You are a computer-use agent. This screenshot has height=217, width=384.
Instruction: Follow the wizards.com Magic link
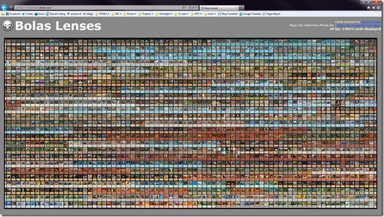(x=359, y=25)
